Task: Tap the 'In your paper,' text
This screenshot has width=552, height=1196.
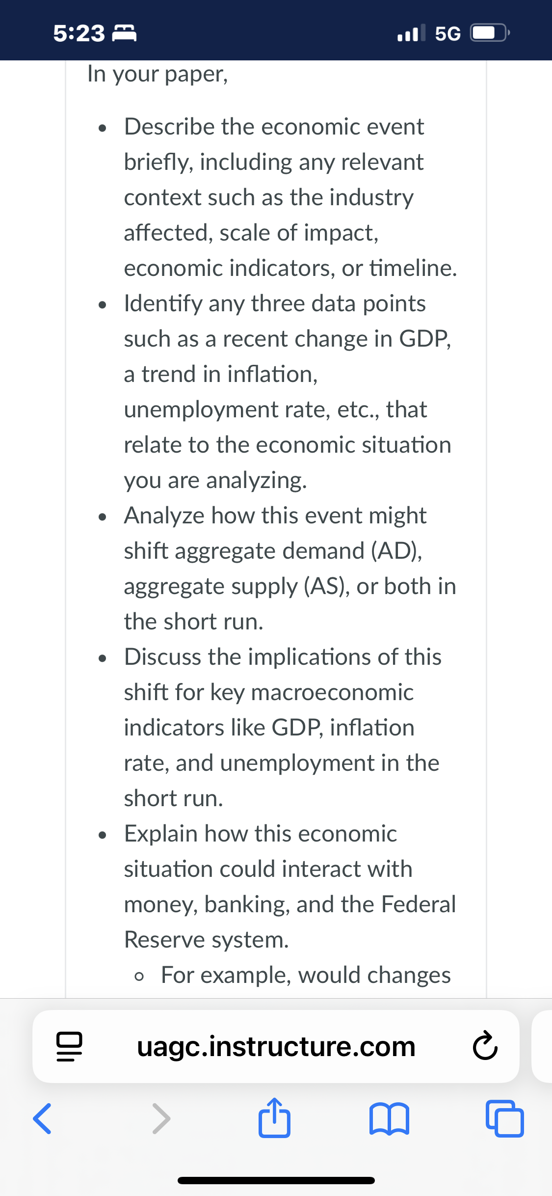Action: tap(158, 74)
